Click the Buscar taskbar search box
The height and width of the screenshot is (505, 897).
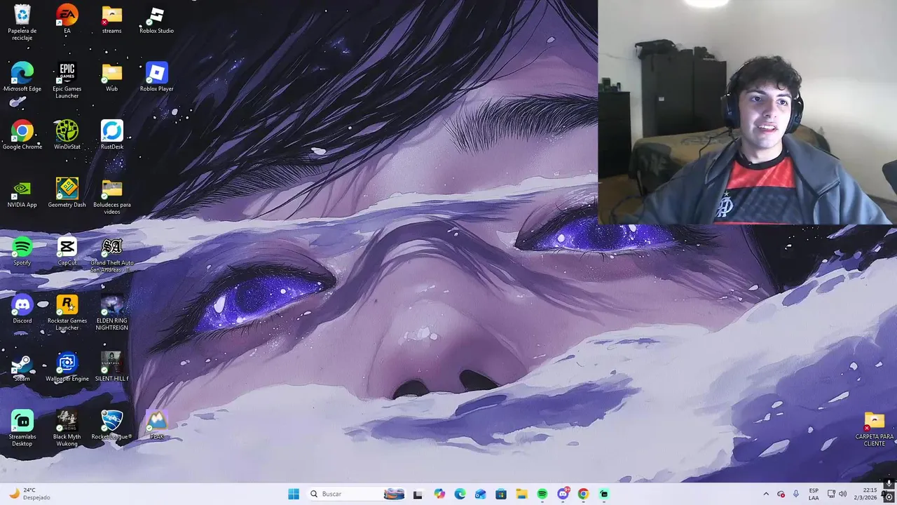[357, 494]
